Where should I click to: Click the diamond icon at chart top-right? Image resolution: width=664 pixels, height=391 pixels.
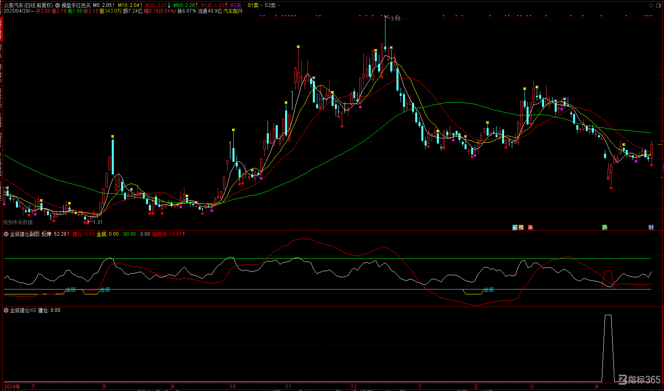point(651,6)
